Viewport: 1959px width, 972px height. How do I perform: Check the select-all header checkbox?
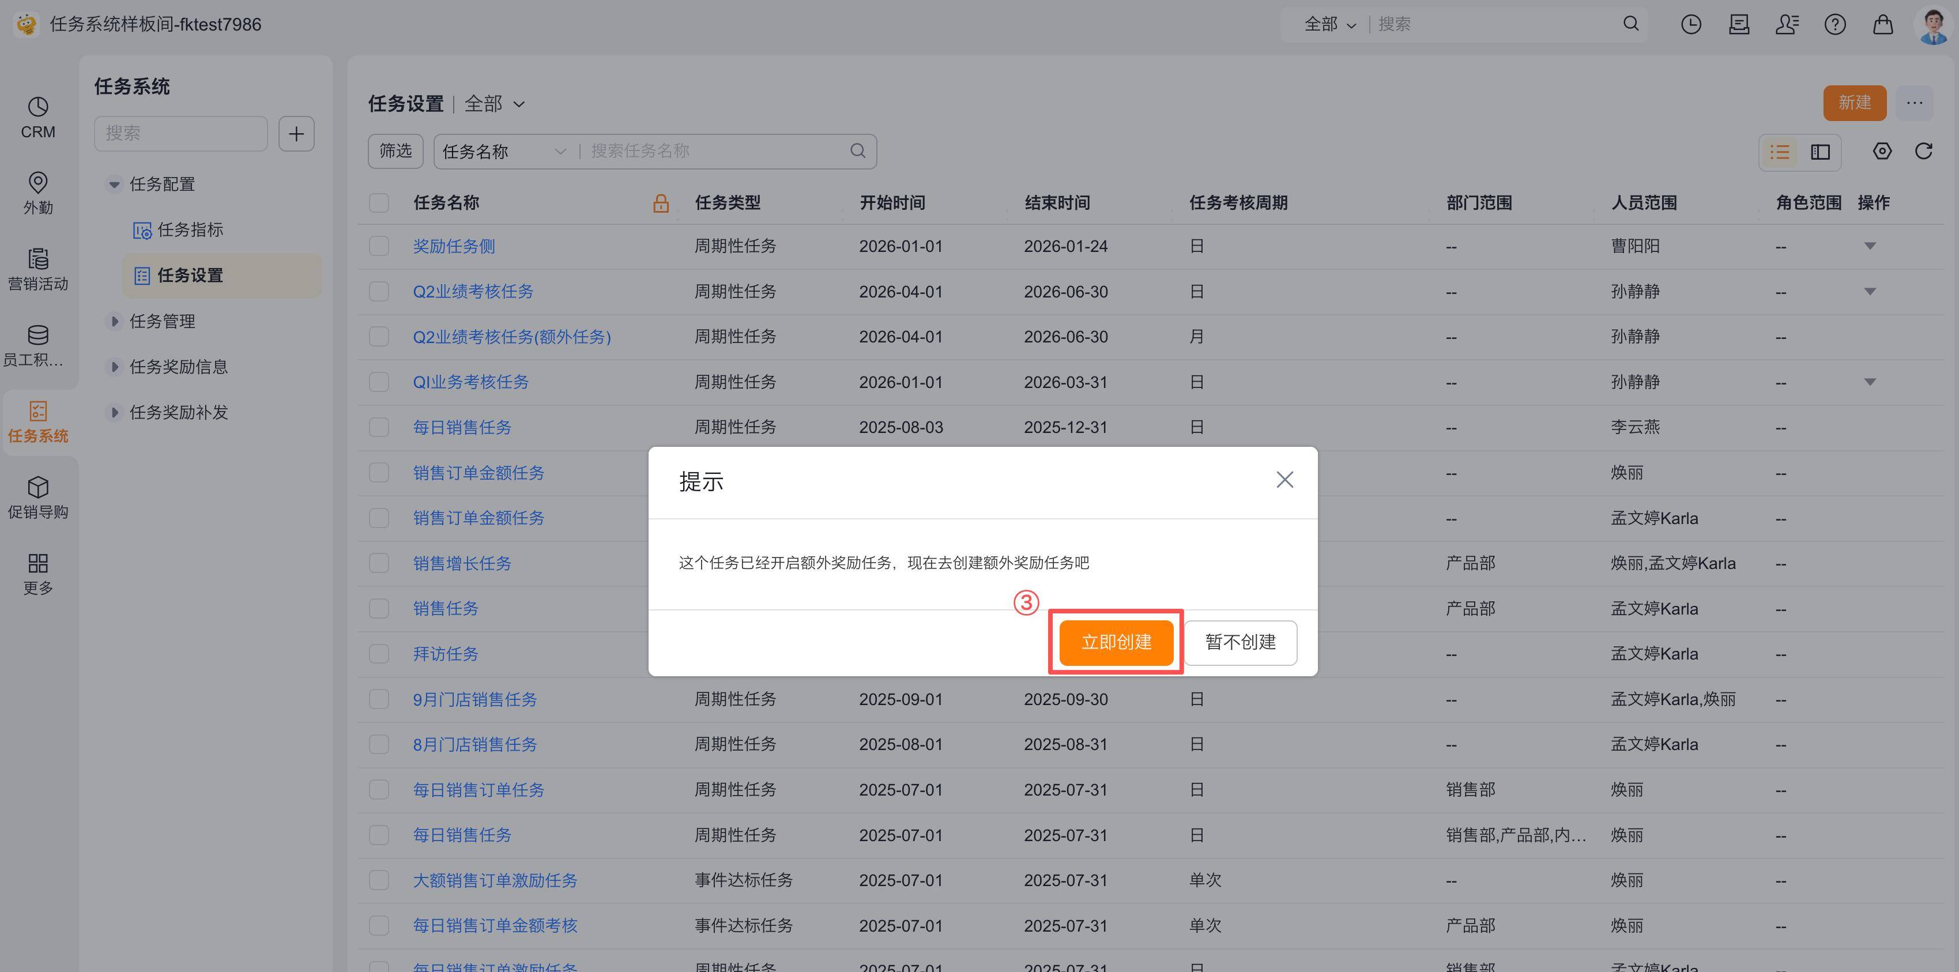(x=379, y=203)
